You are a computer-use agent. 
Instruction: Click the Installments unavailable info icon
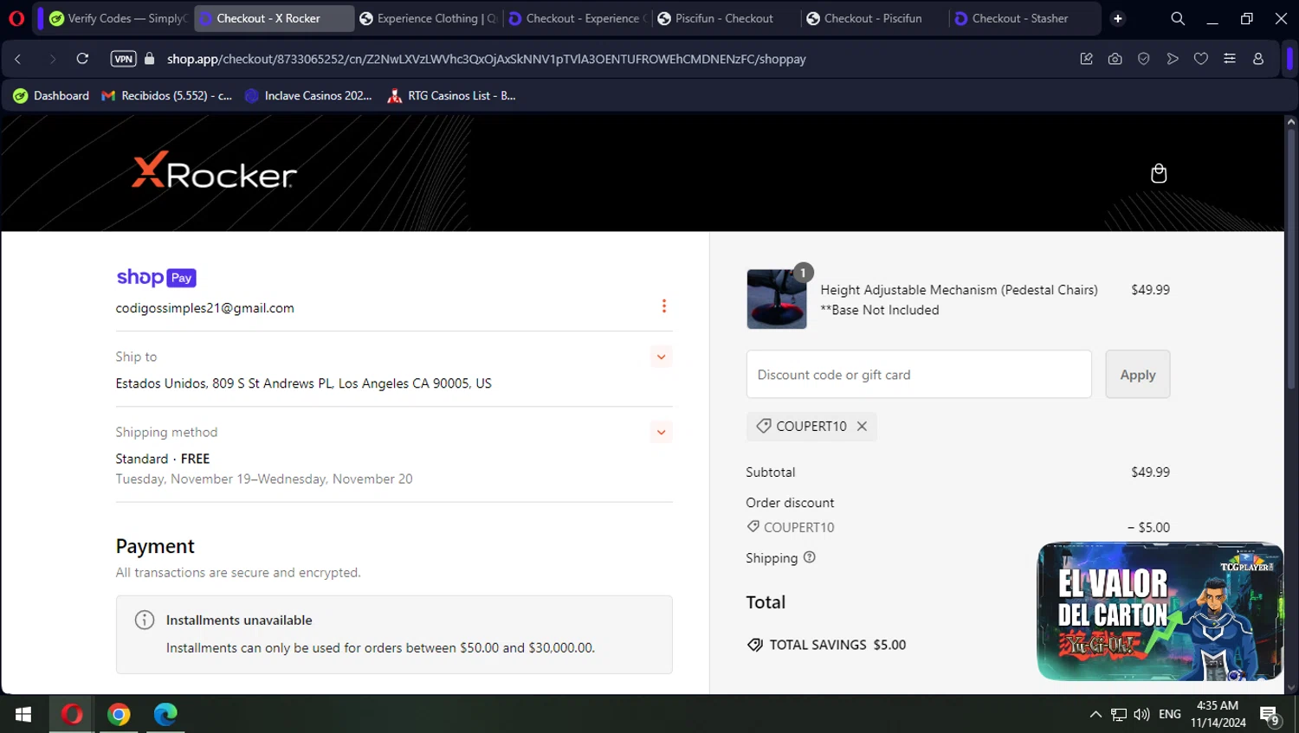pyautogui.click(x=145, y=620)
